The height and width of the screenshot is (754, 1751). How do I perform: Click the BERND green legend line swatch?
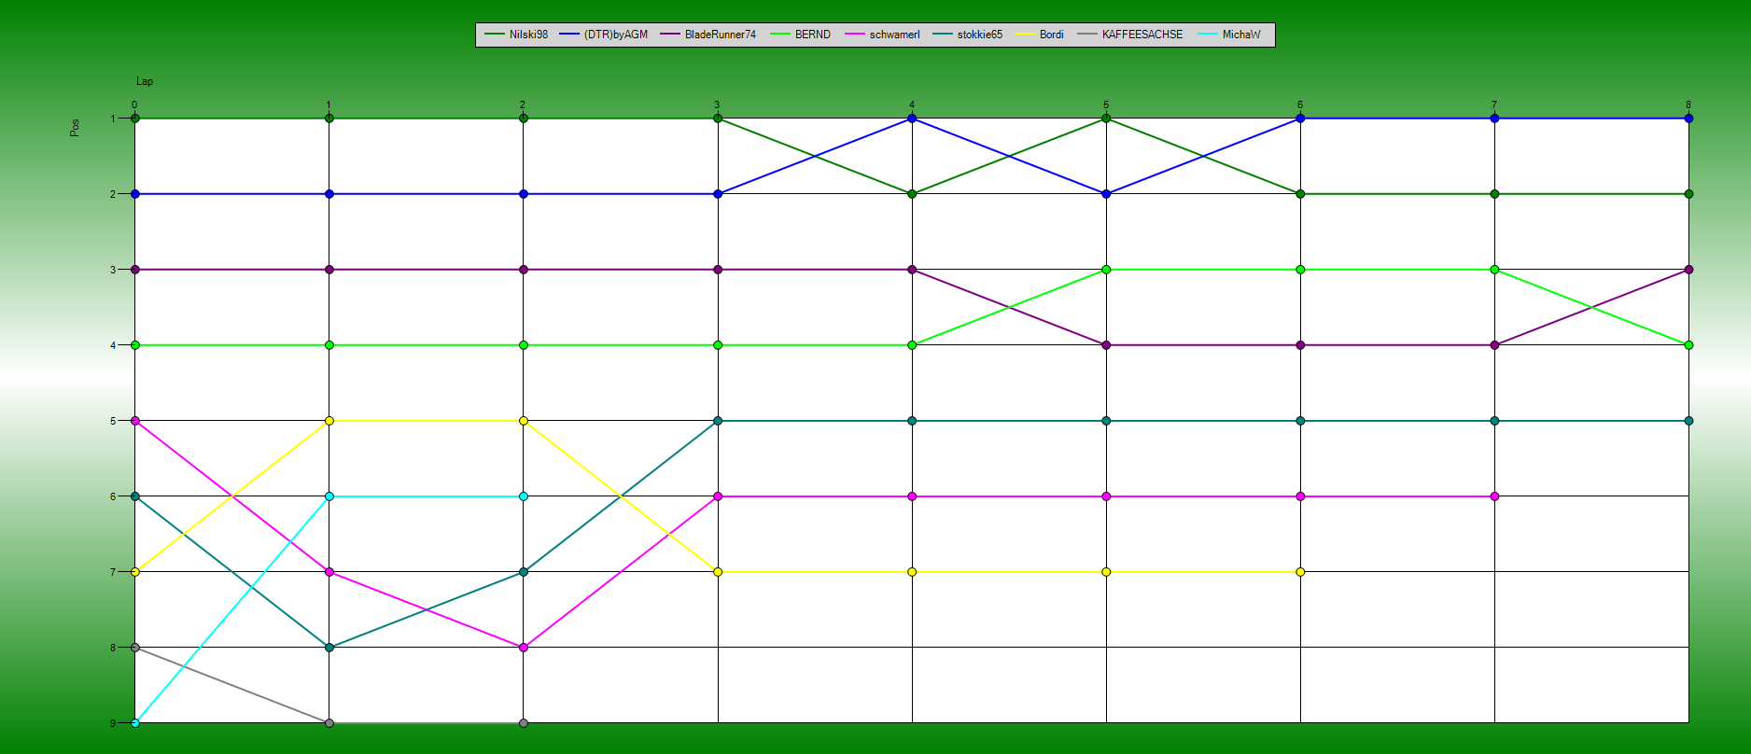pos(779,35)
